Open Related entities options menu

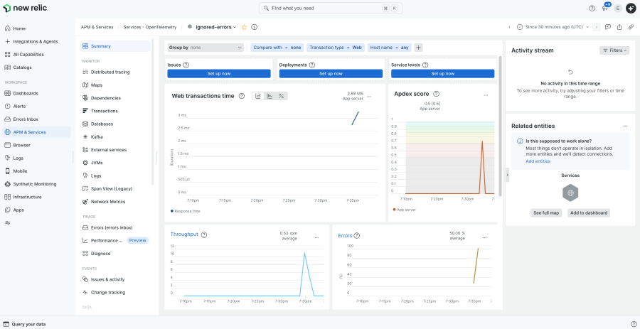point(625,126)
